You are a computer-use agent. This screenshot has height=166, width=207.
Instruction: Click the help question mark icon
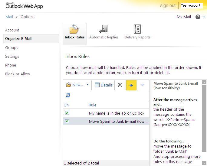[198, 17]
